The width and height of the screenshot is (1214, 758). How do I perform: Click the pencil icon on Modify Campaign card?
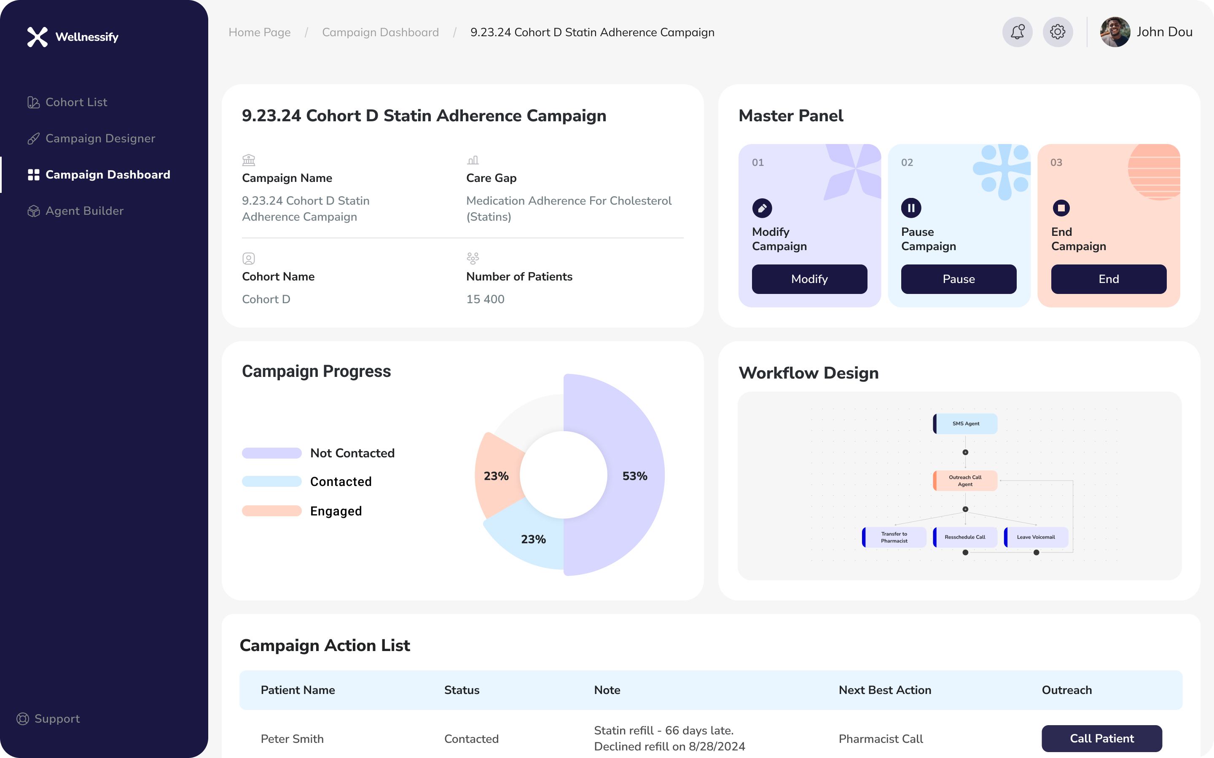(x=762, y=208)
